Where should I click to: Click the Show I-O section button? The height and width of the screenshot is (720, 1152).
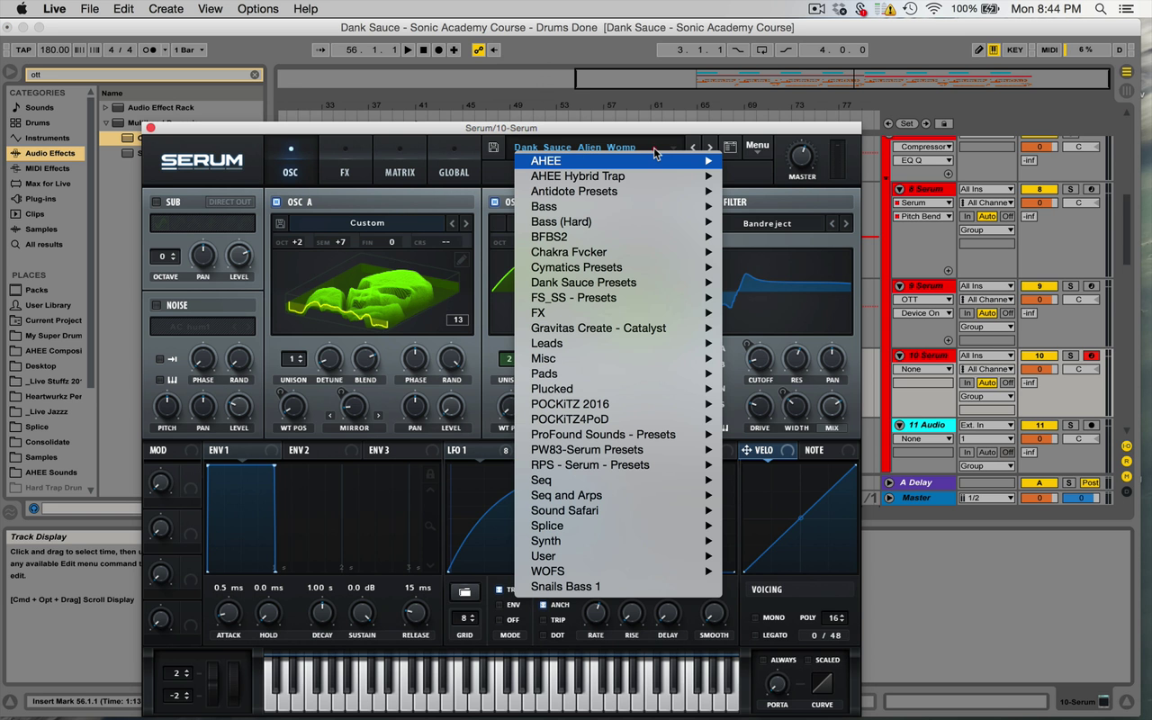[1126, 446]
